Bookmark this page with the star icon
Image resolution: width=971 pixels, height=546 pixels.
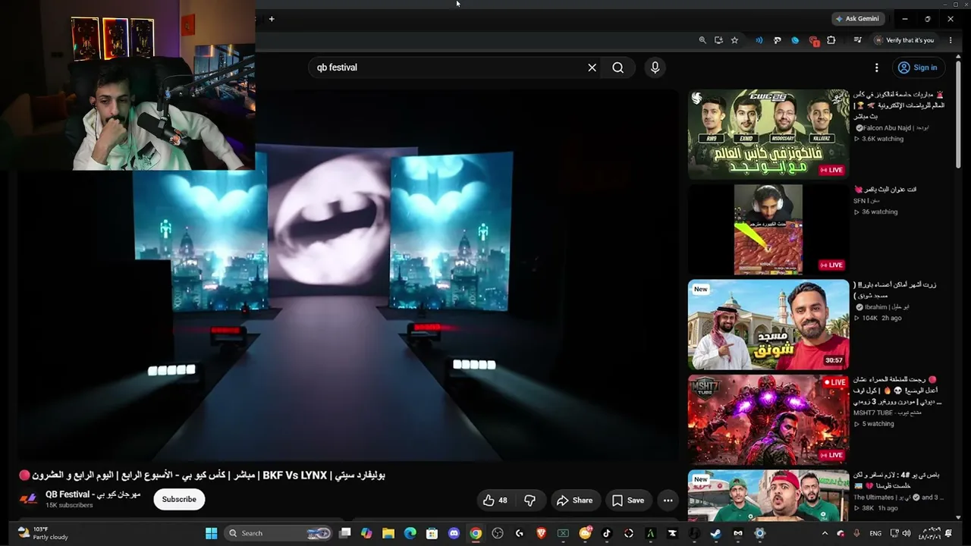[x=734, y=40]
